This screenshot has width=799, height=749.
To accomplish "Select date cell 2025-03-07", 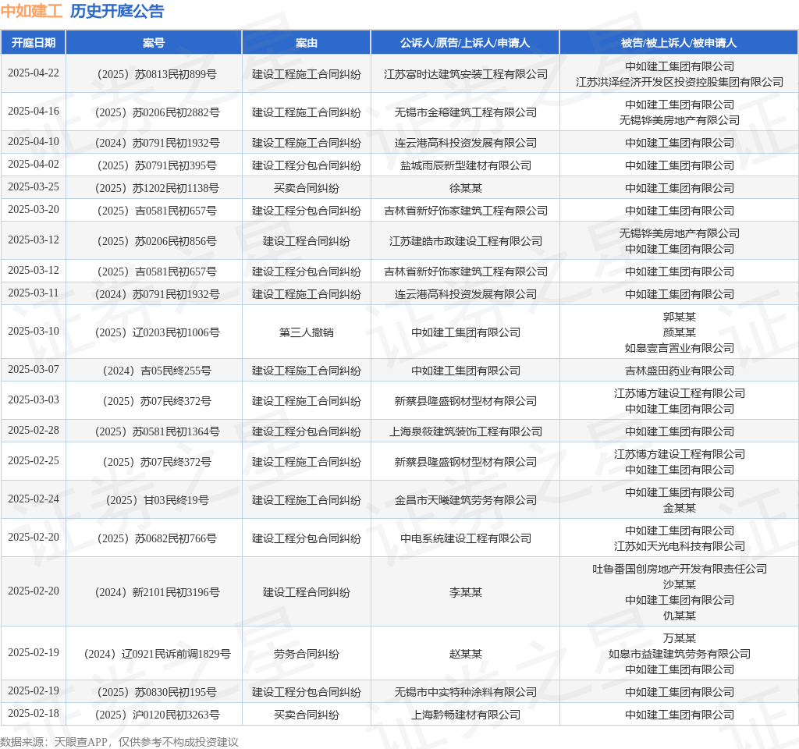I will [34, 369].
